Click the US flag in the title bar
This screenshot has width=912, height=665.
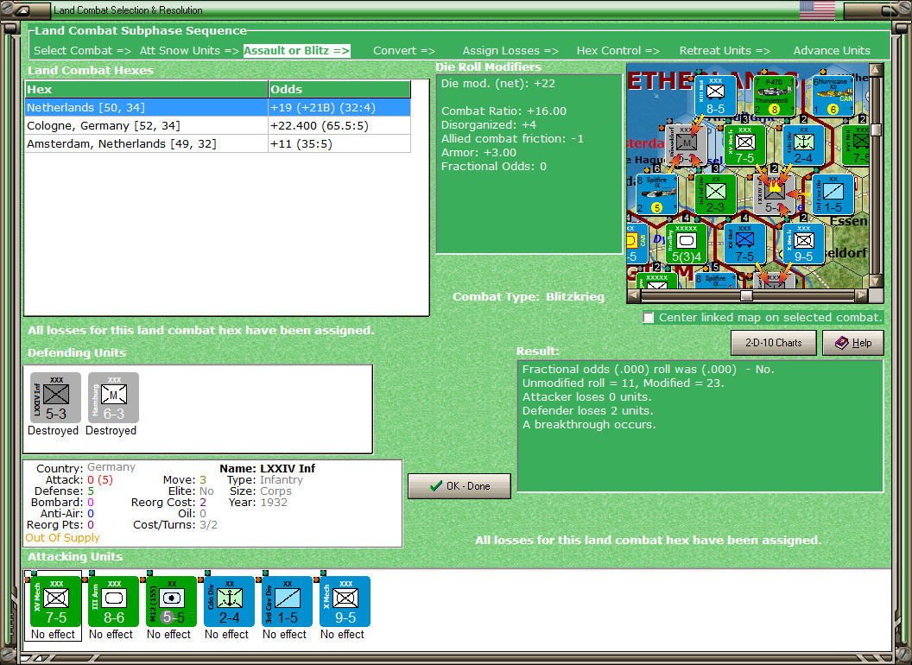[x=817, y=9]
